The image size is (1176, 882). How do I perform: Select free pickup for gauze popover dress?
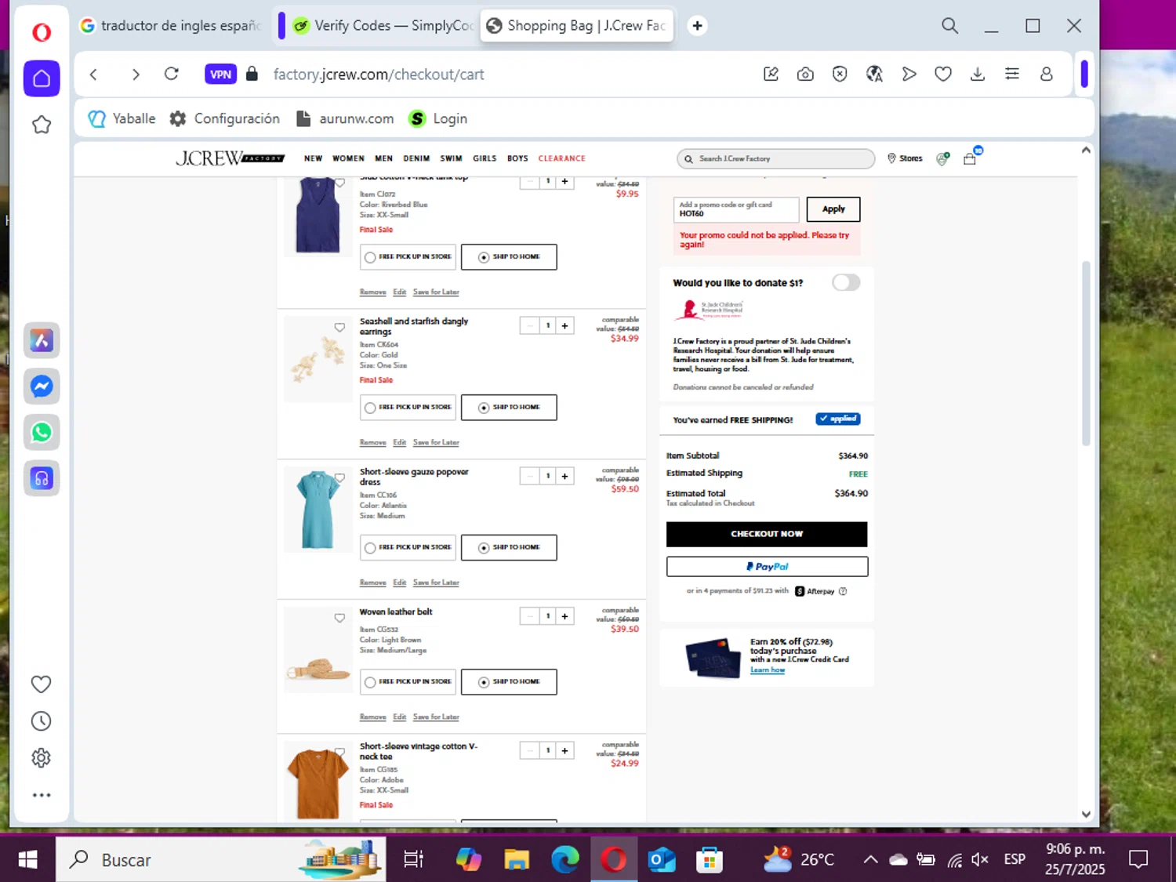[408, 547]
